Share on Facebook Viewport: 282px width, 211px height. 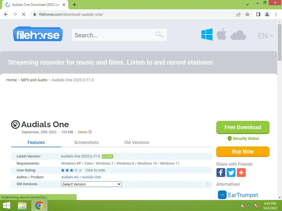tap(221, 173)
